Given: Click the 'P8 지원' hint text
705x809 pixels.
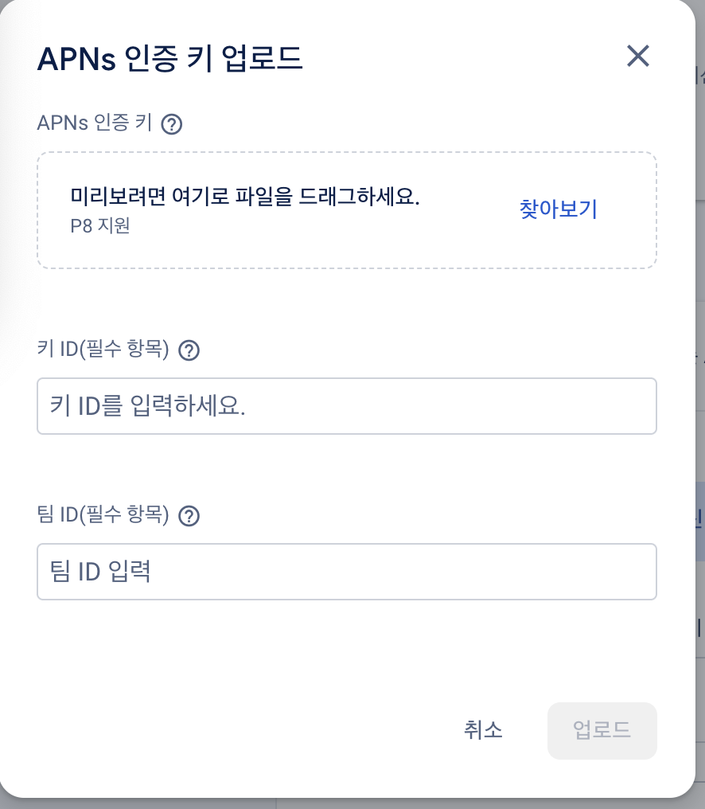Looking at the screenshot, I should coord(100,226).
